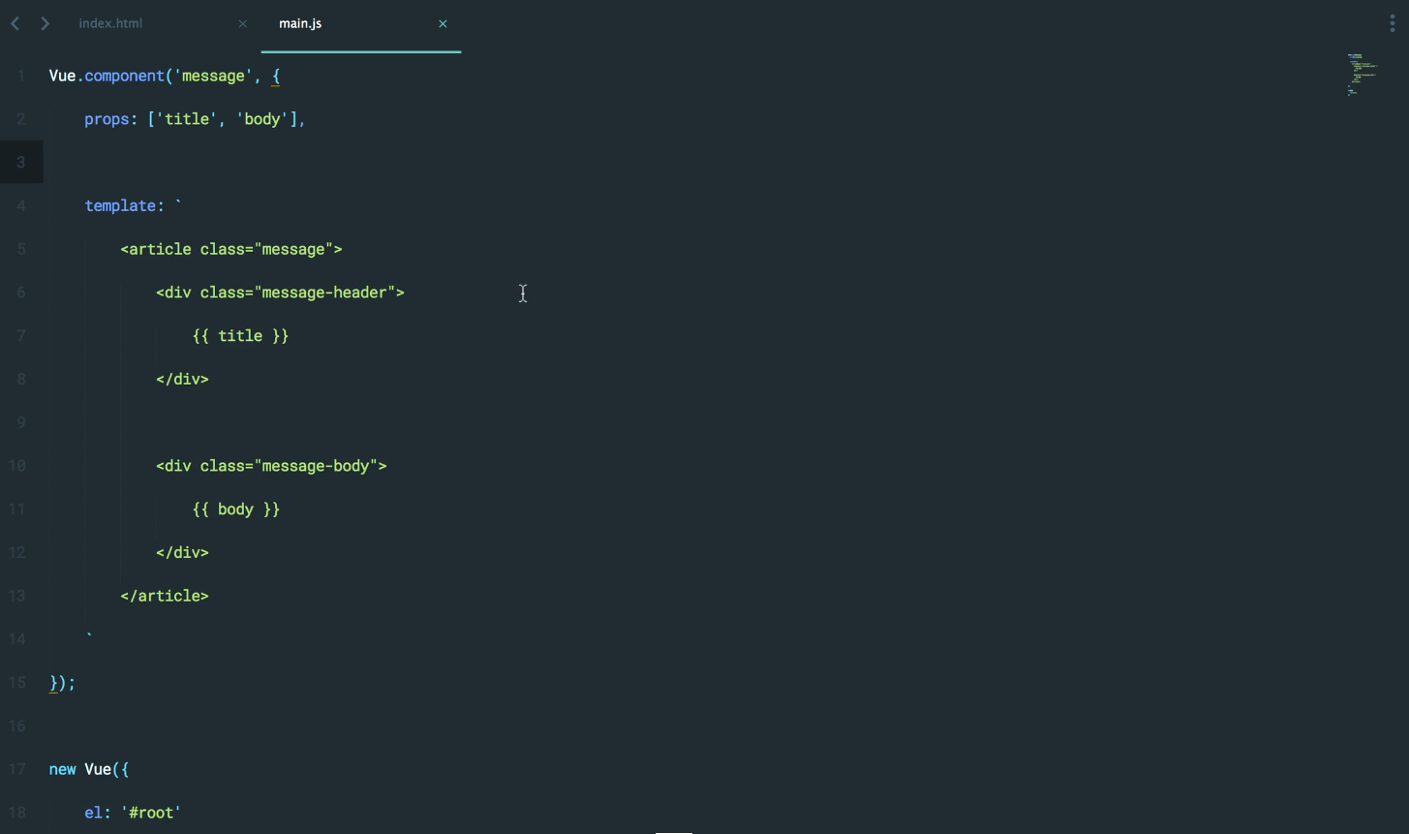1409x834 pixels.
Task: Switch to the index.html tab
Action: [110, 23]
